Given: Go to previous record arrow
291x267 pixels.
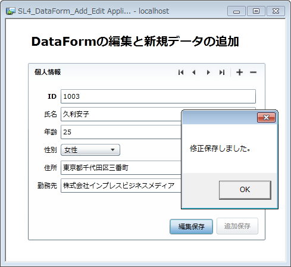Looking at the screenshot, I should (x=194, y=73).
